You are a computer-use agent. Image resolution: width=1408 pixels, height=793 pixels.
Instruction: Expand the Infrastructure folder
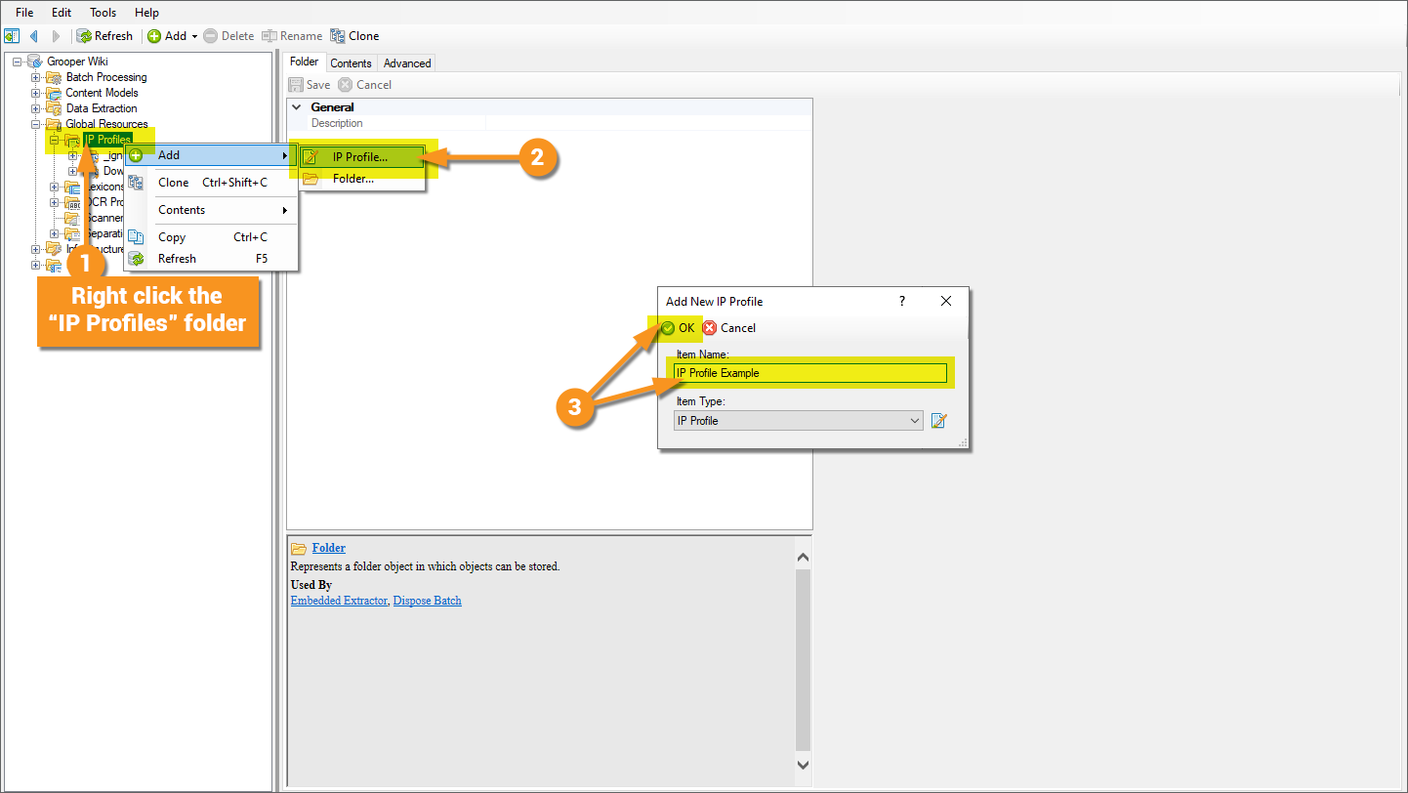pos(36,249)
